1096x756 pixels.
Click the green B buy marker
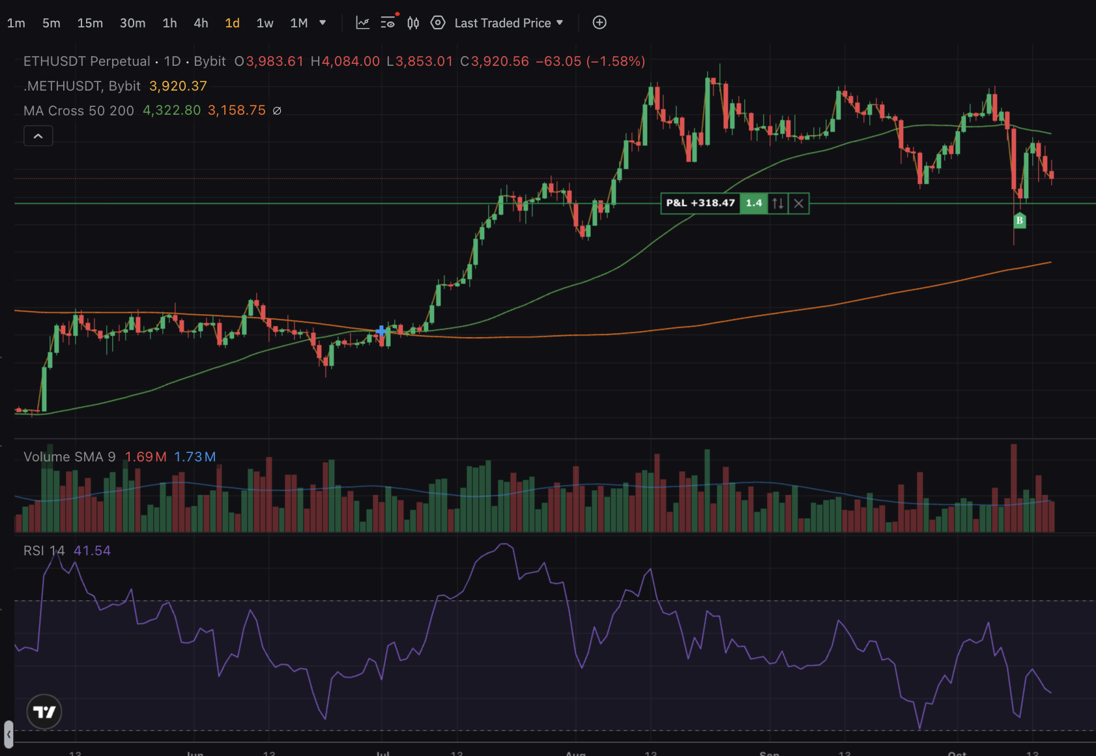click(1020, 221)
